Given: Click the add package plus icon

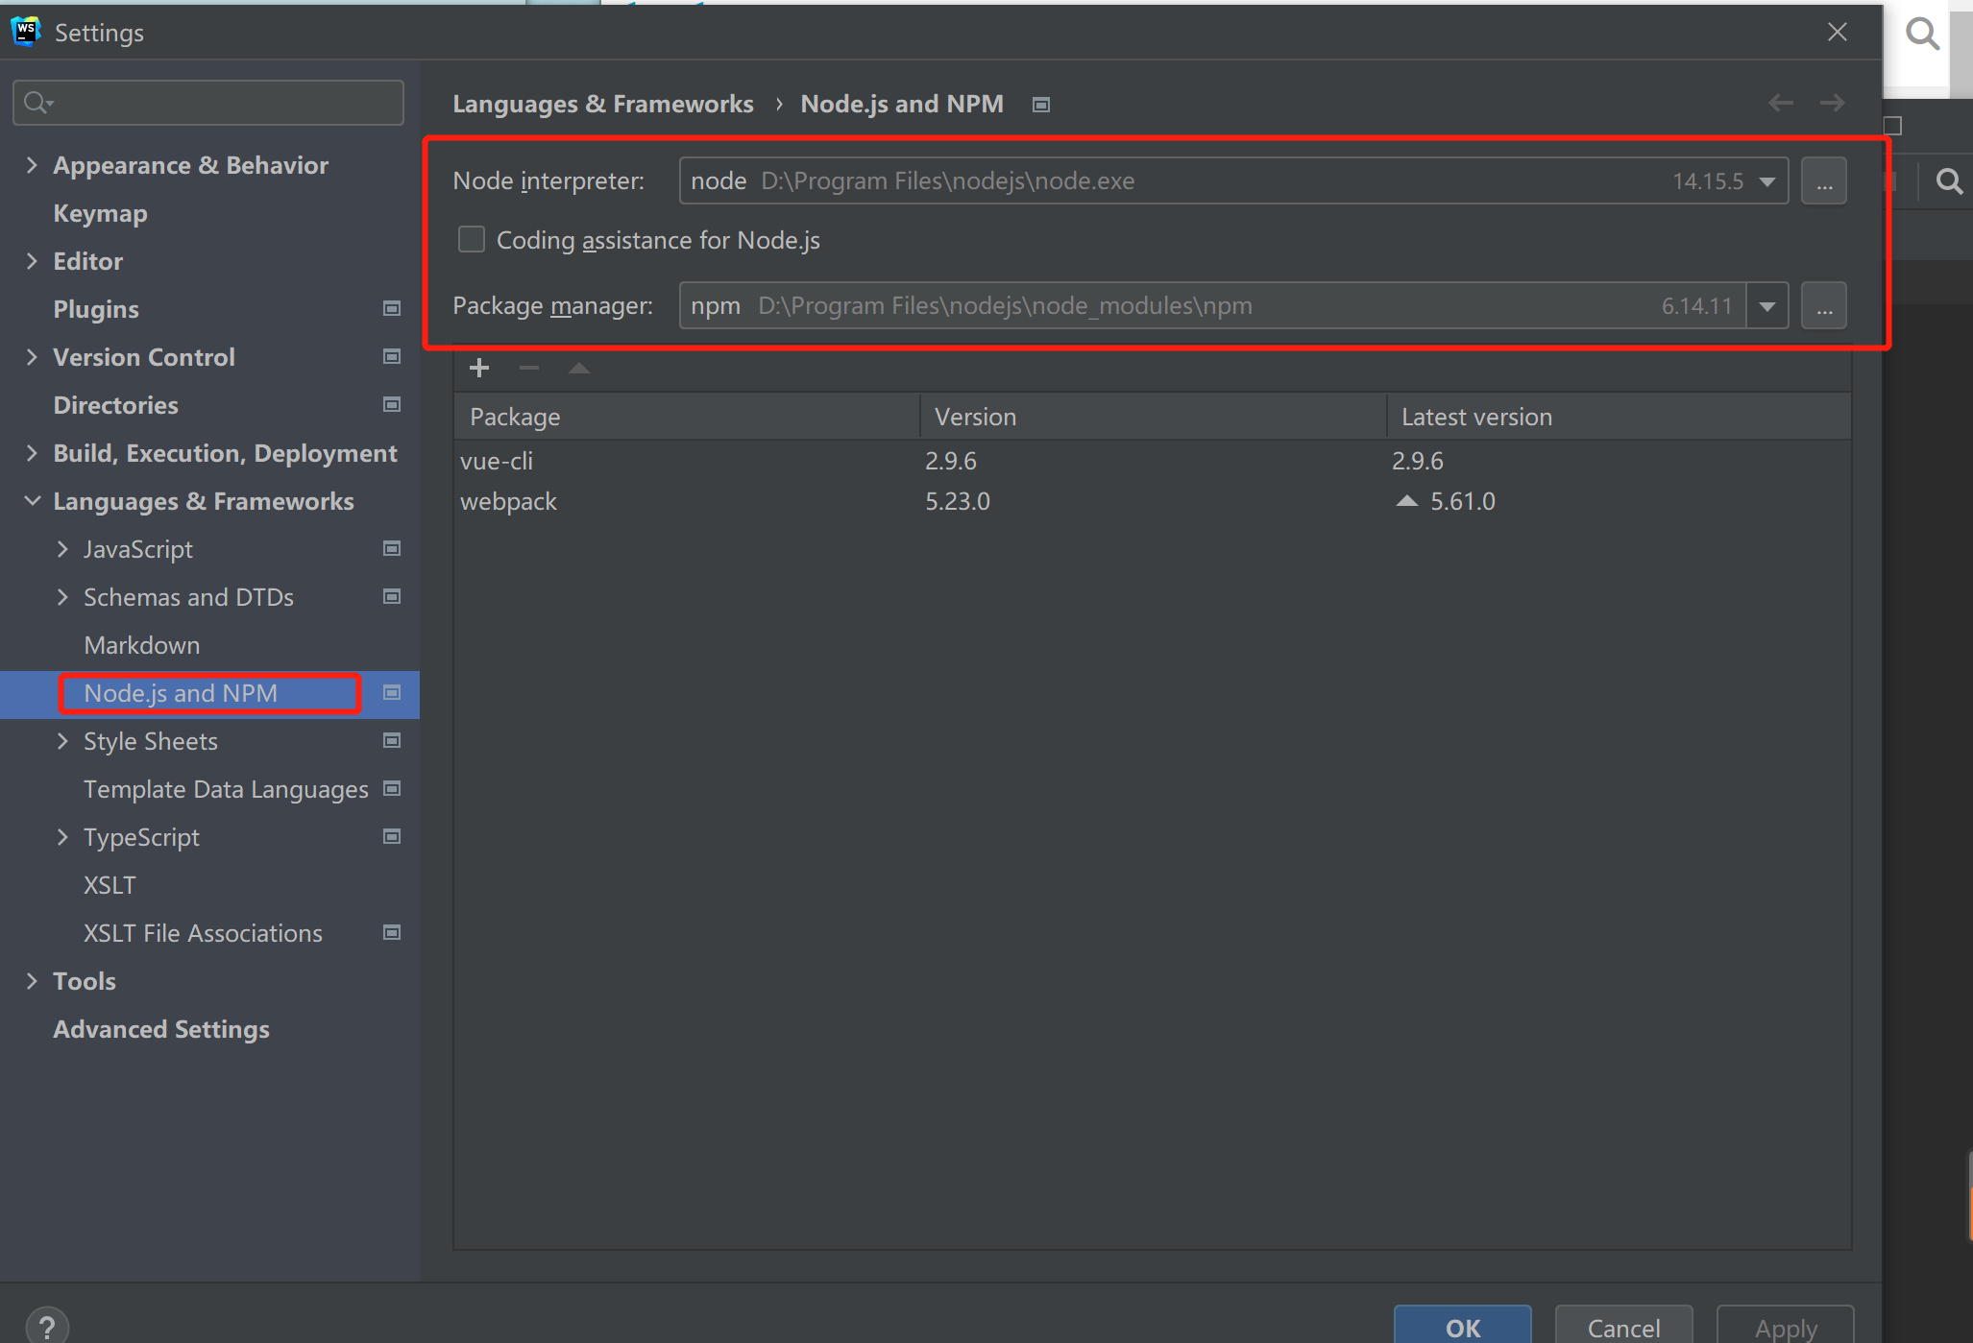Looking at the screenshot, I should point(479,369).
